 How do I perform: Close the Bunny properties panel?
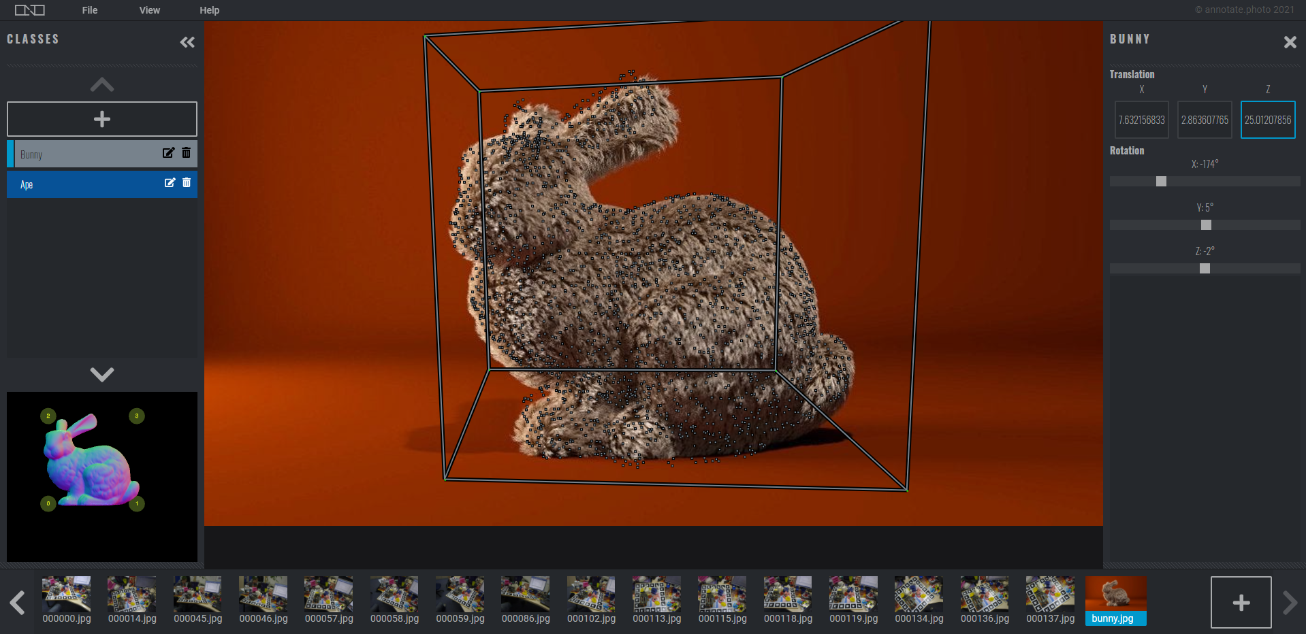[1290, 42]
